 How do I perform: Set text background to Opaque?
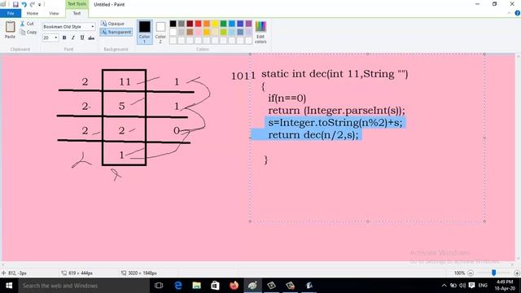coord(112,24)
